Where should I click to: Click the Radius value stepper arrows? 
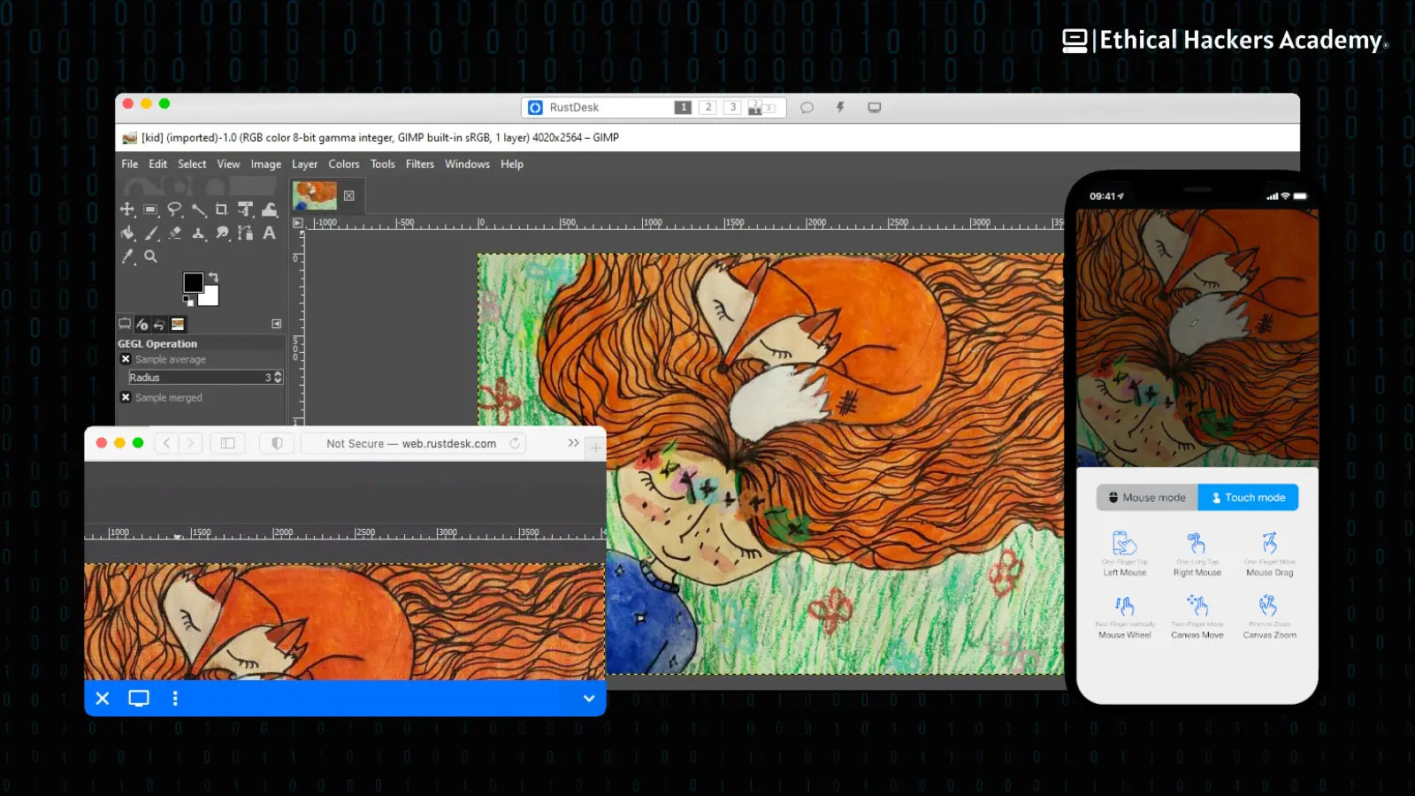[278, 378]
